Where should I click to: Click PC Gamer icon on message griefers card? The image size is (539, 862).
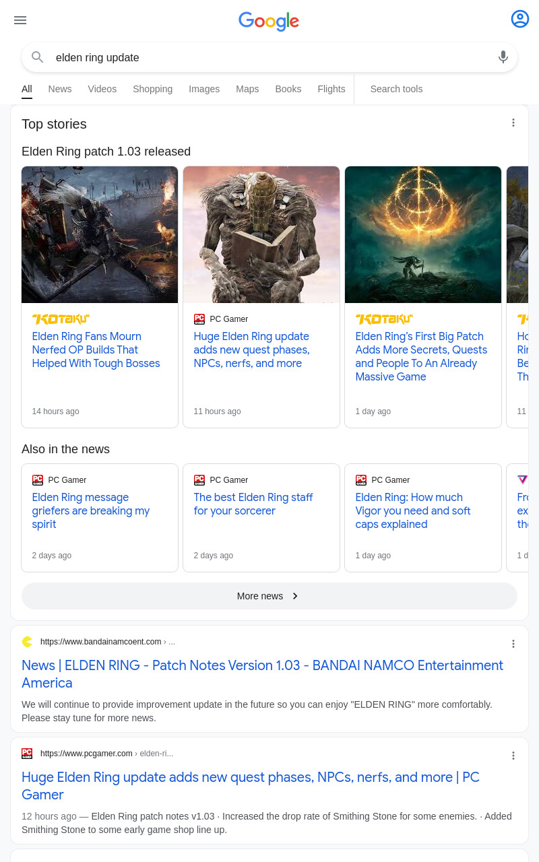[38, 480]
